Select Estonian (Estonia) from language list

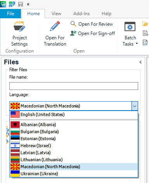tap(74, 139)
